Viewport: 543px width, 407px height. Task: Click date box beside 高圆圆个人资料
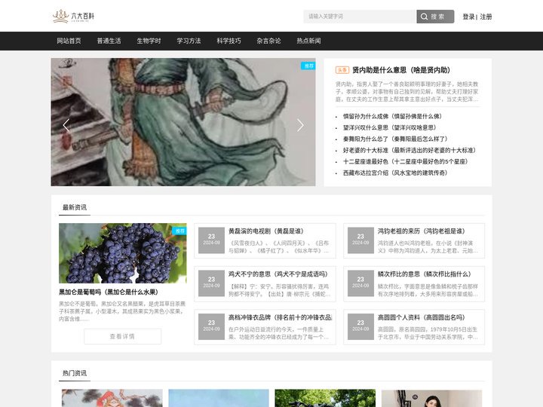pos(360,326)
